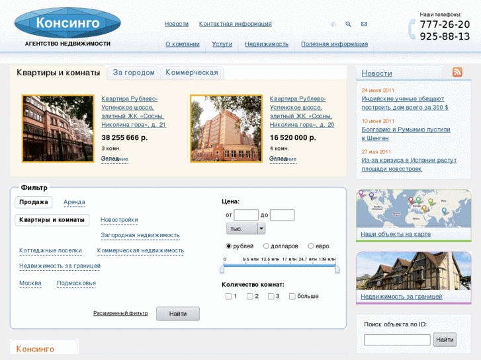
Task: Select Коттеджные поселки filter
Action: click(x=51, y=250)
